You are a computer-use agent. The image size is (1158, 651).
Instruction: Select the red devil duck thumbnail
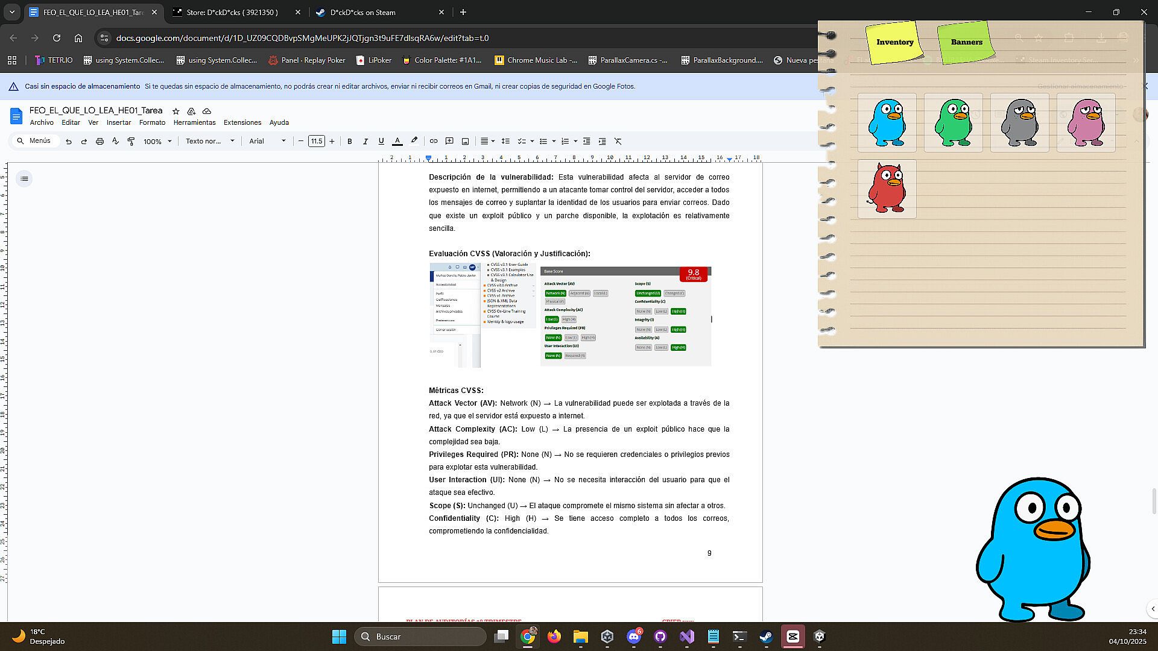click(x=887, y=189)
